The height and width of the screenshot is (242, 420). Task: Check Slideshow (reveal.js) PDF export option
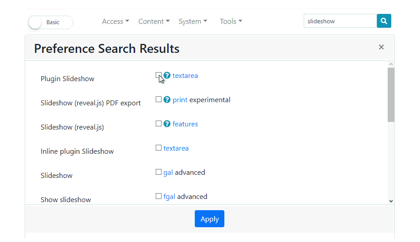click(x=158, y=99)
